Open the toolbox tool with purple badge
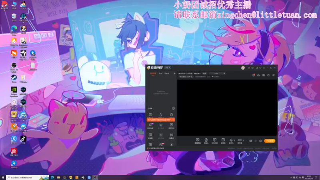The width and height of the screenshot is (320, 180). [150, 125]
